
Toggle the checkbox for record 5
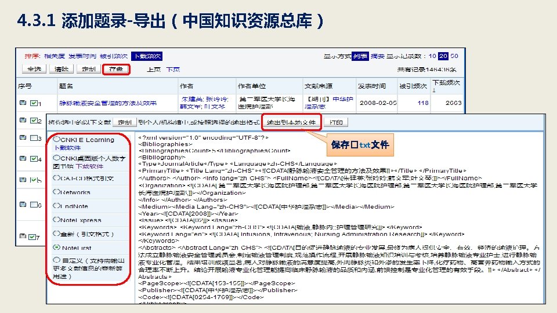tap(34, 180)
